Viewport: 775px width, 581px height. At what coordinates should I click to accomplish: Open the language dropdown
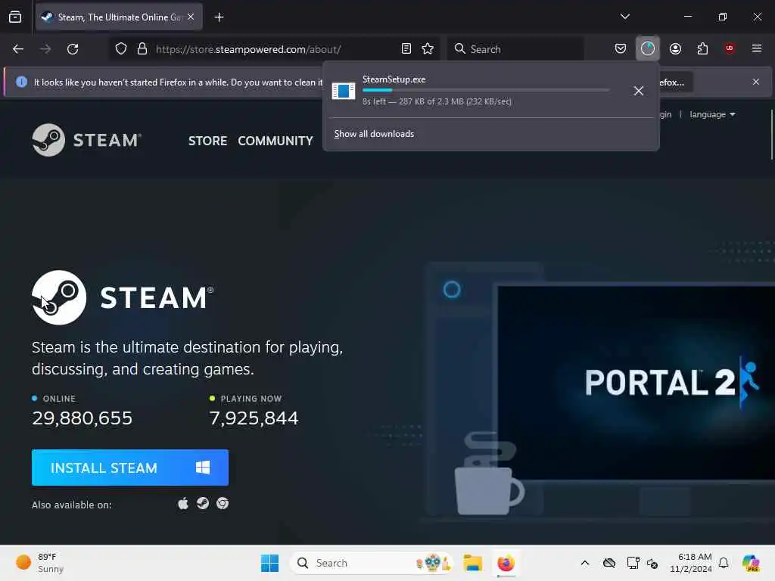point(712,115)
